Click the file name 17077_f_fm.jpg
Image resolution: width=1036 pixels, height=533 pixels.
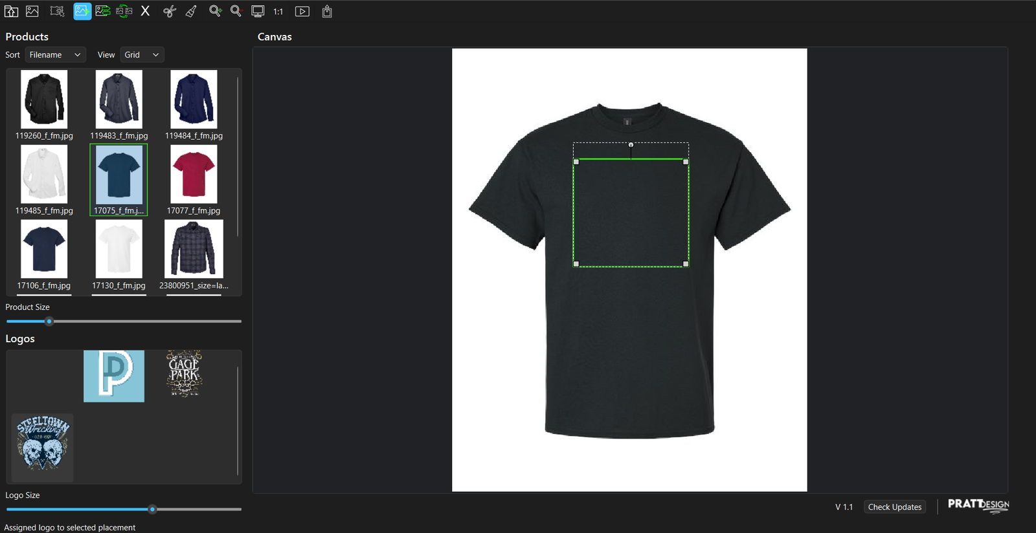click(x=194, y=211)
